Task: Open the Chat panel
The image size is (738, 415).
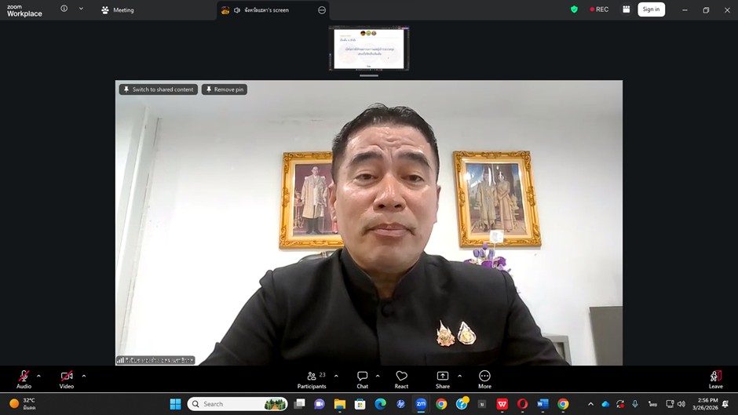Action: 362,378
